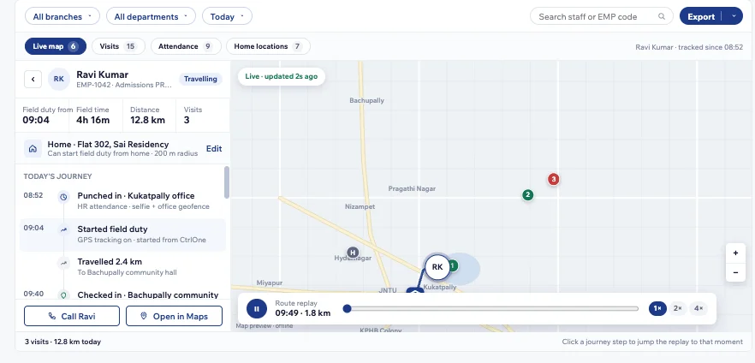Click the Miyapur map label
Image resolution: width=755 pixels, height=363 pixels.
(x=269, y=283)
